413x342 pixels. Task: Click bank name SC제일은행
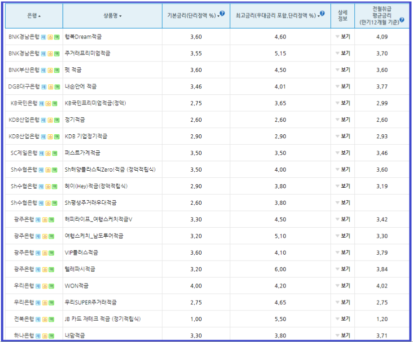pyautogui.click(x=24, y=153)
